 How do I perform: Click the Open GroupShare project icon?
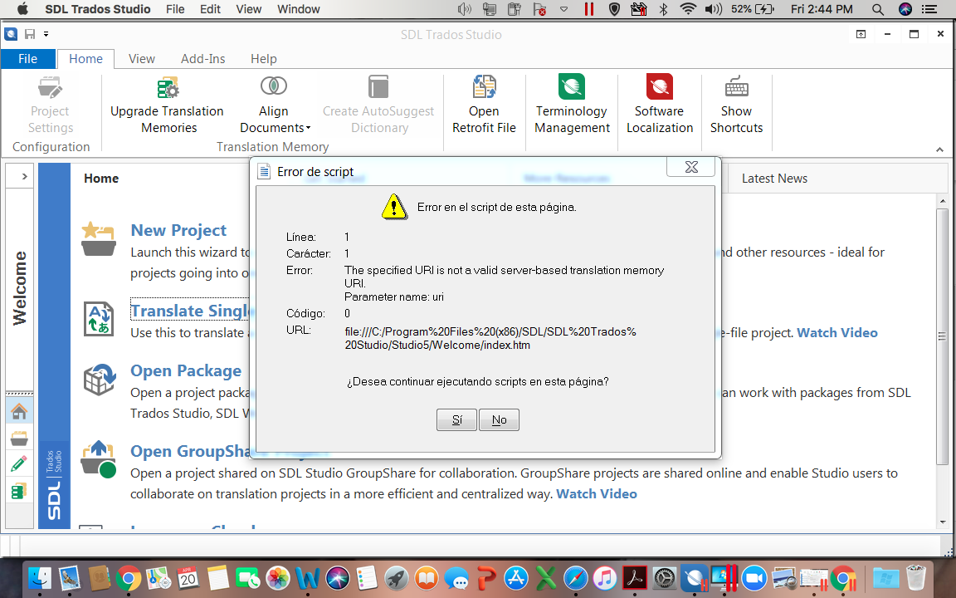99,458
